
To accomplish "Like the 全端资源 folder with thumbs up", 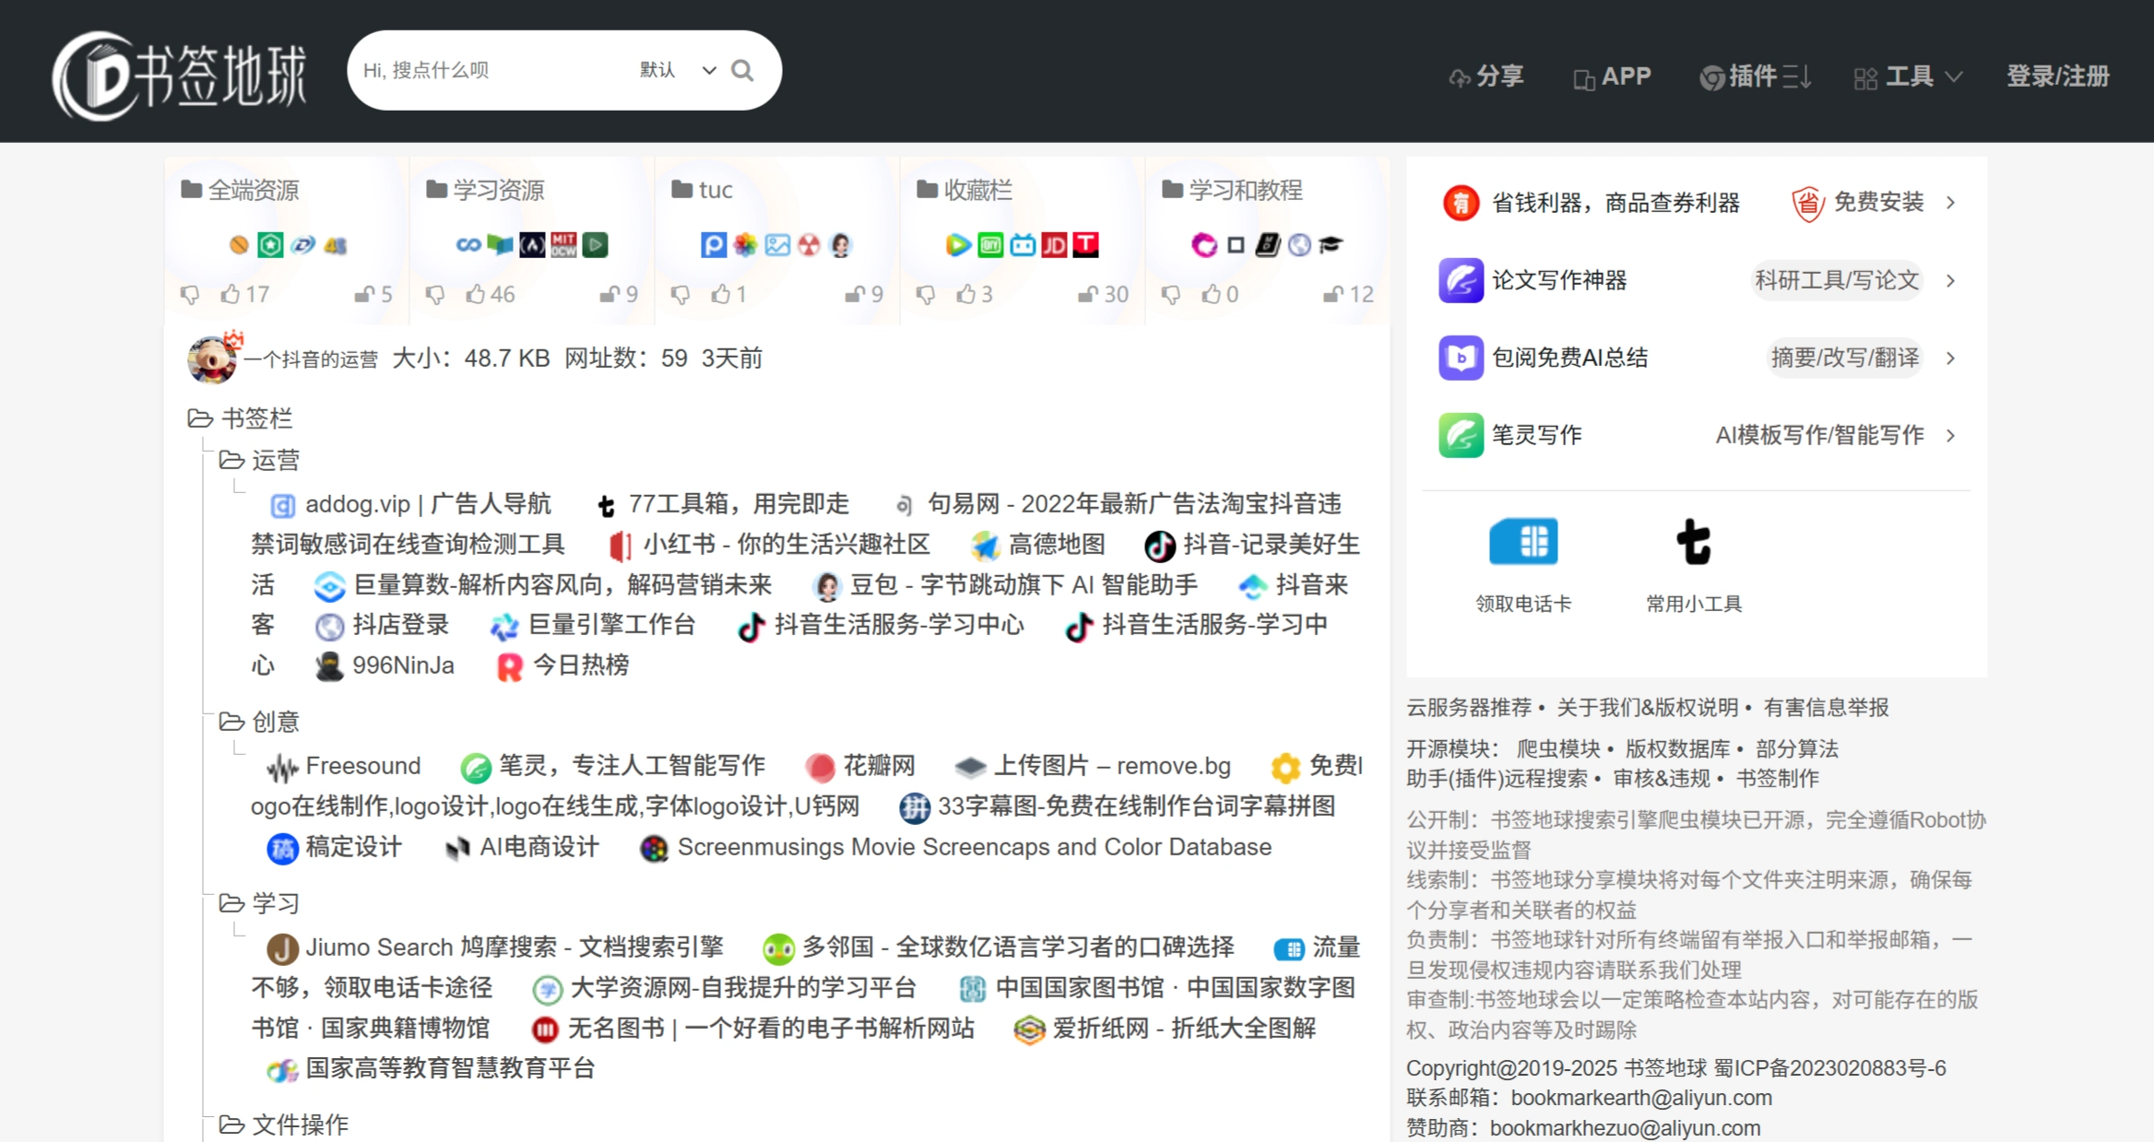I will click(231, 294).
